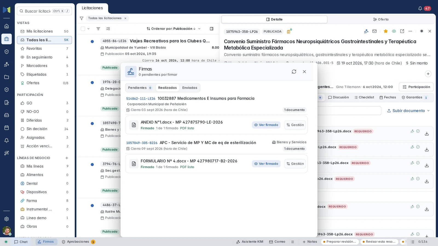Image resolution: width=438 pixels, height=246 pixels.
Task: Open the Checklist tab in the detail panel
Action: [364, 97]
